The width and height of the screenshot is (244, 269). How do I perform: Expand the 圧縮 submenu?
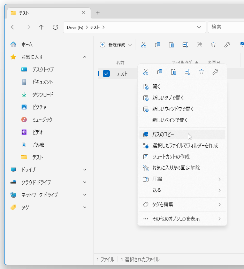pyautogui.click(x=182, y=179)
